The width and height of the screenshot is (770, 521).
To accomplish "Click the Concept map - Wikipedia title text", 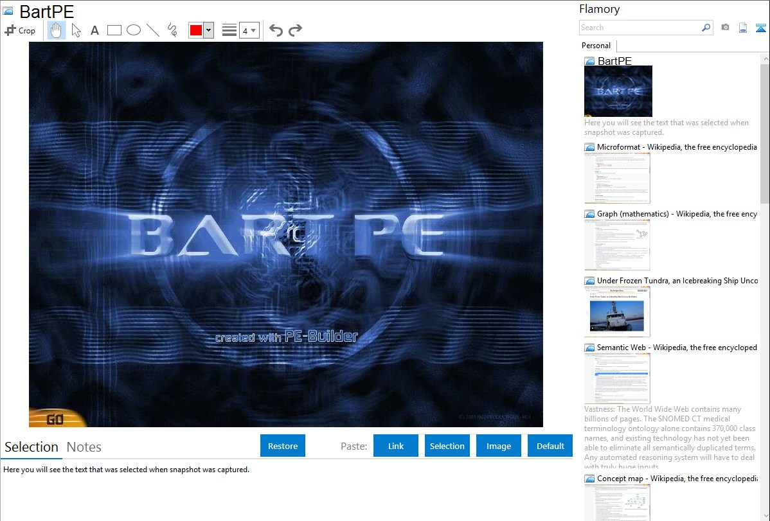I will (x=677, y=478).
